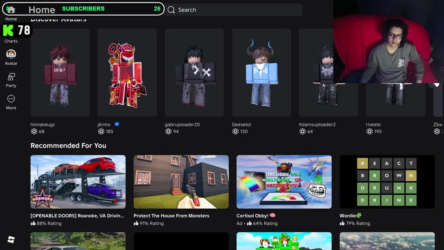
Task: Open bottom-row green characters game thumbnail
Action: tap(284, 241)
